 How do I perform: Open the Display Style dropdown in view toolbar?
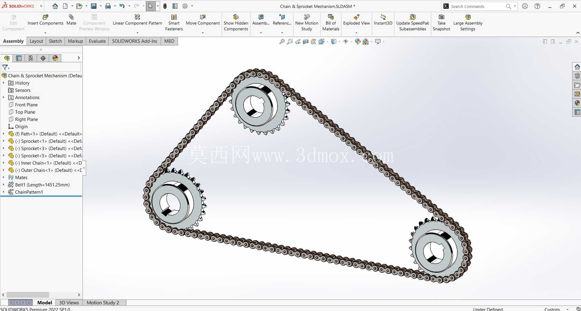tap(339, 42)
